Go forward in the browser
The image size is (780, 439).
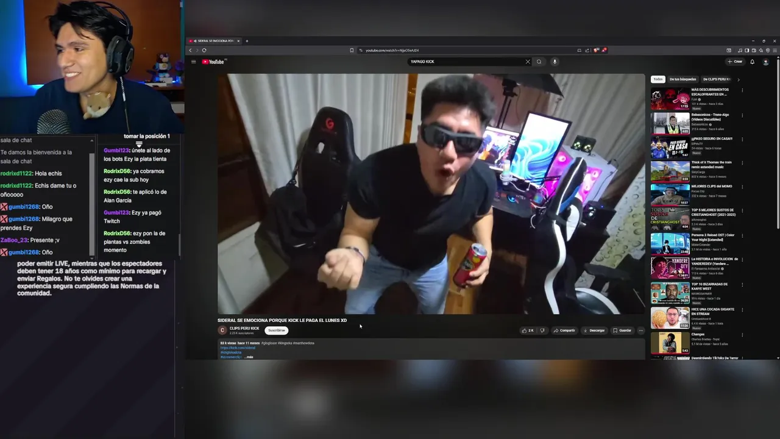tap(197, 50)
